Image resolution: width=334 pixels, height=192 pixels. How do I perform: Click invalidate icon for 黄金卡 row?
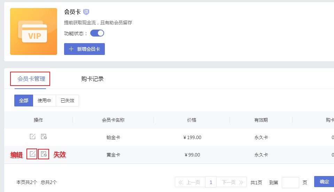click(x=44, y=154)
